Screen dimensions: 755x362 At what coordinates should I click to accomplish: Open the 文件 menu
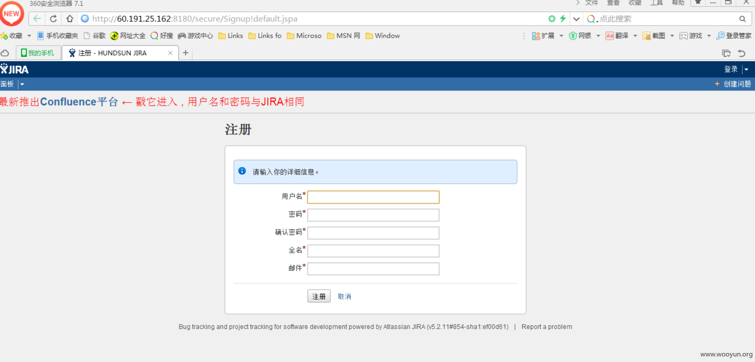[x=592, y=3]
